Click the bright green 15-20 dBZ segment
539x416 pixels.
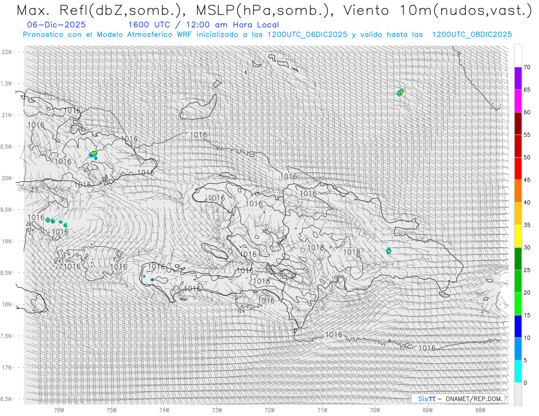tap(518, 304)
